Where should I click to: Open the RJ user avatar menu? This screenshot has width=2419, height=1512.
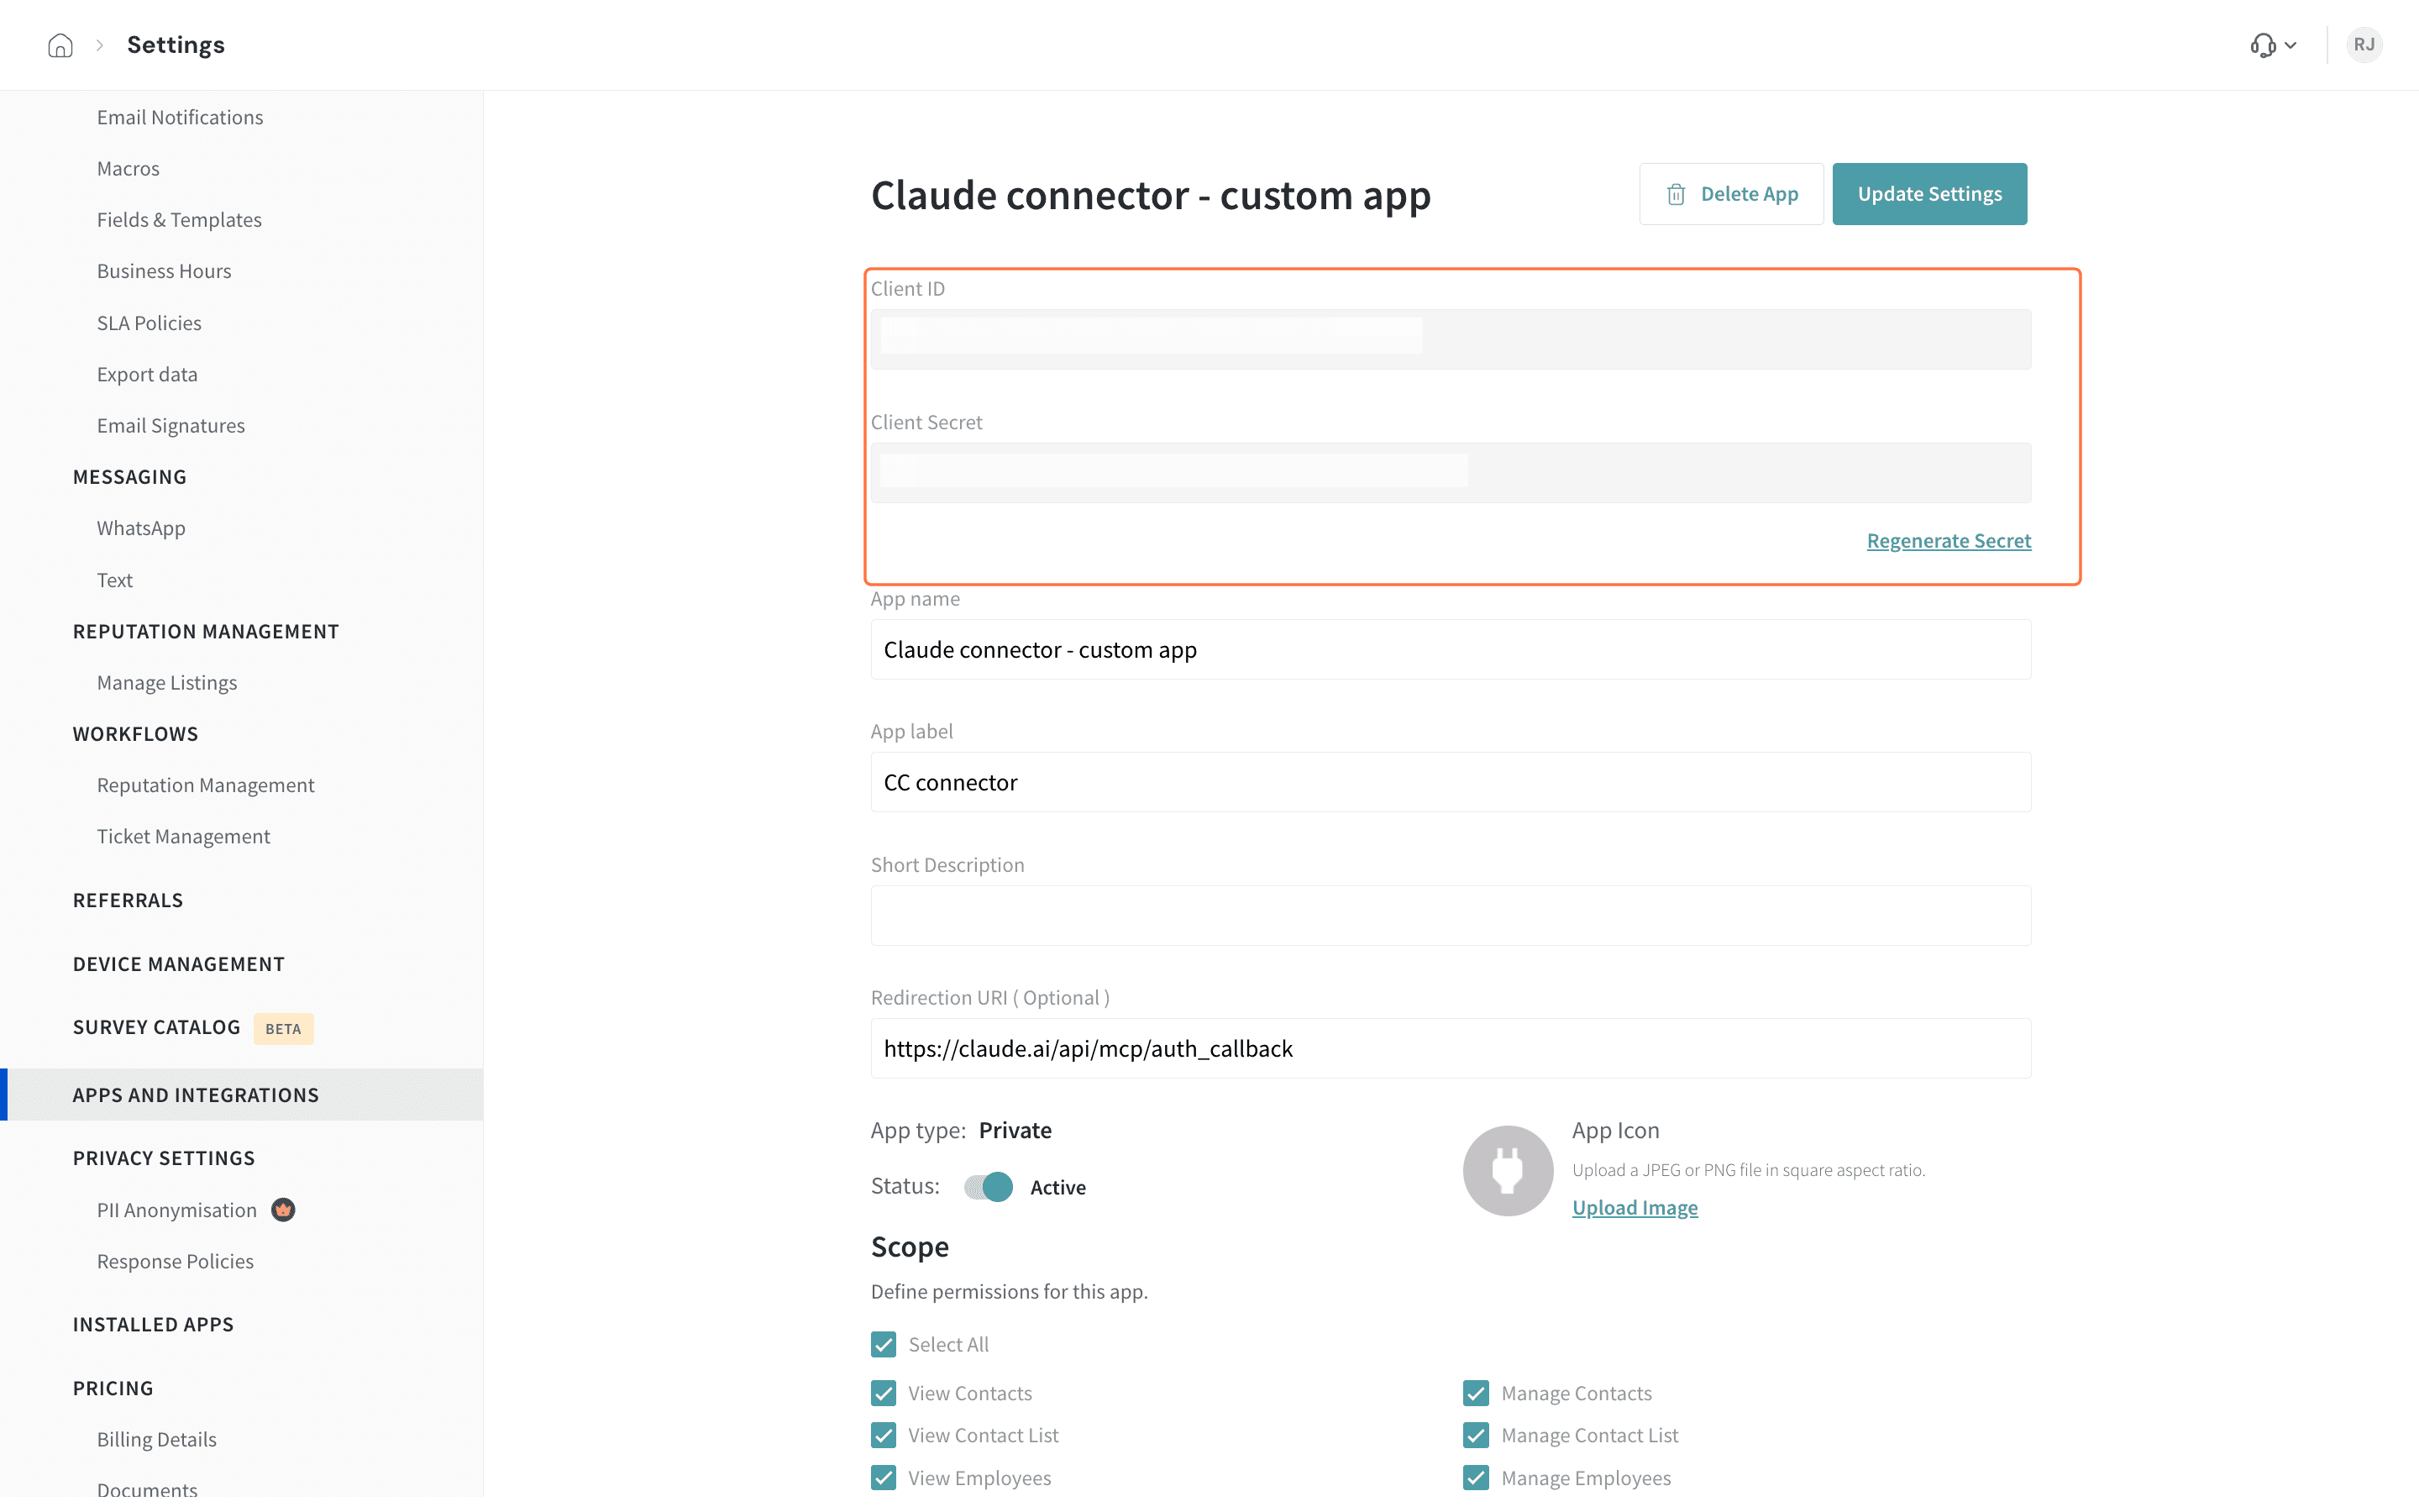[2363, 45]
